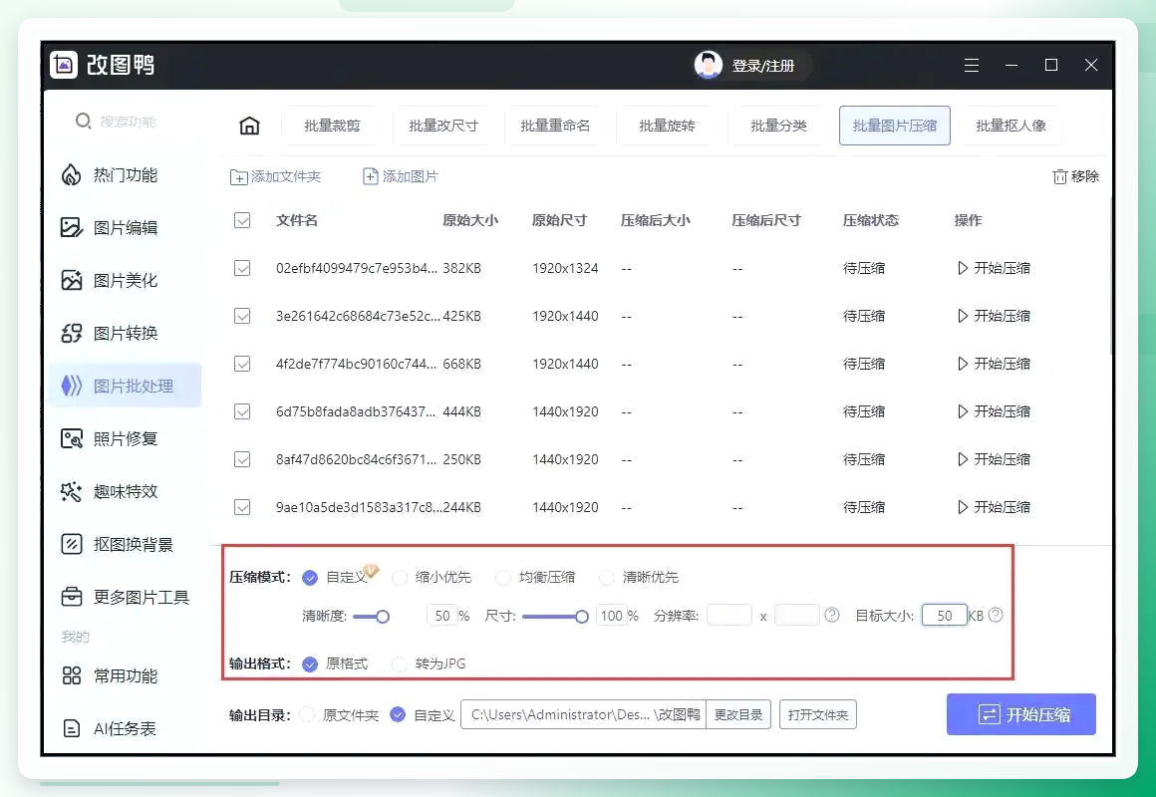Viewport: 1156px width, 797px height.
Task: Click the 改图鸭 app logo
Action: tap(64, 65)
